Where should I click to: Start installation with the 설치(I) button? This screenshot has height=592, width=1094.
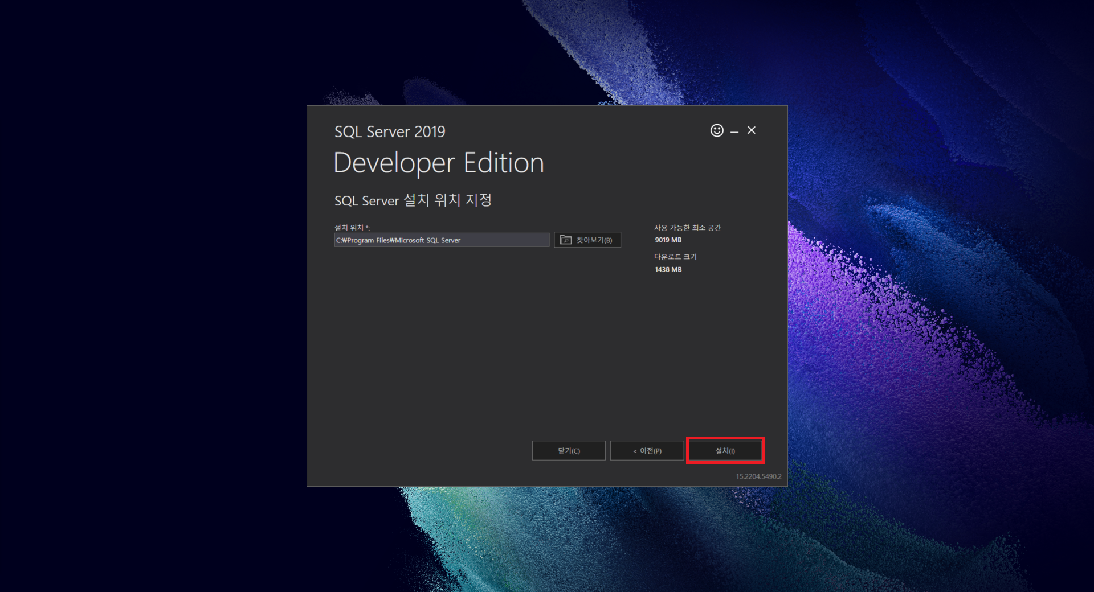[725, 451]
